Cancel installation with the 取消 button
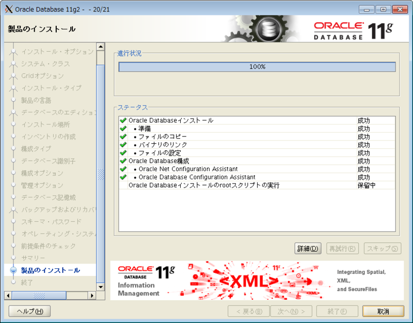413x323 pixels. click(x=382, y=311)
